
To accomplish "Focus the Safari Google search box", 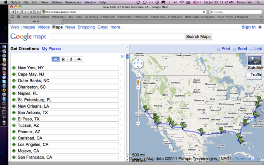I will click(x=236, y=12).
